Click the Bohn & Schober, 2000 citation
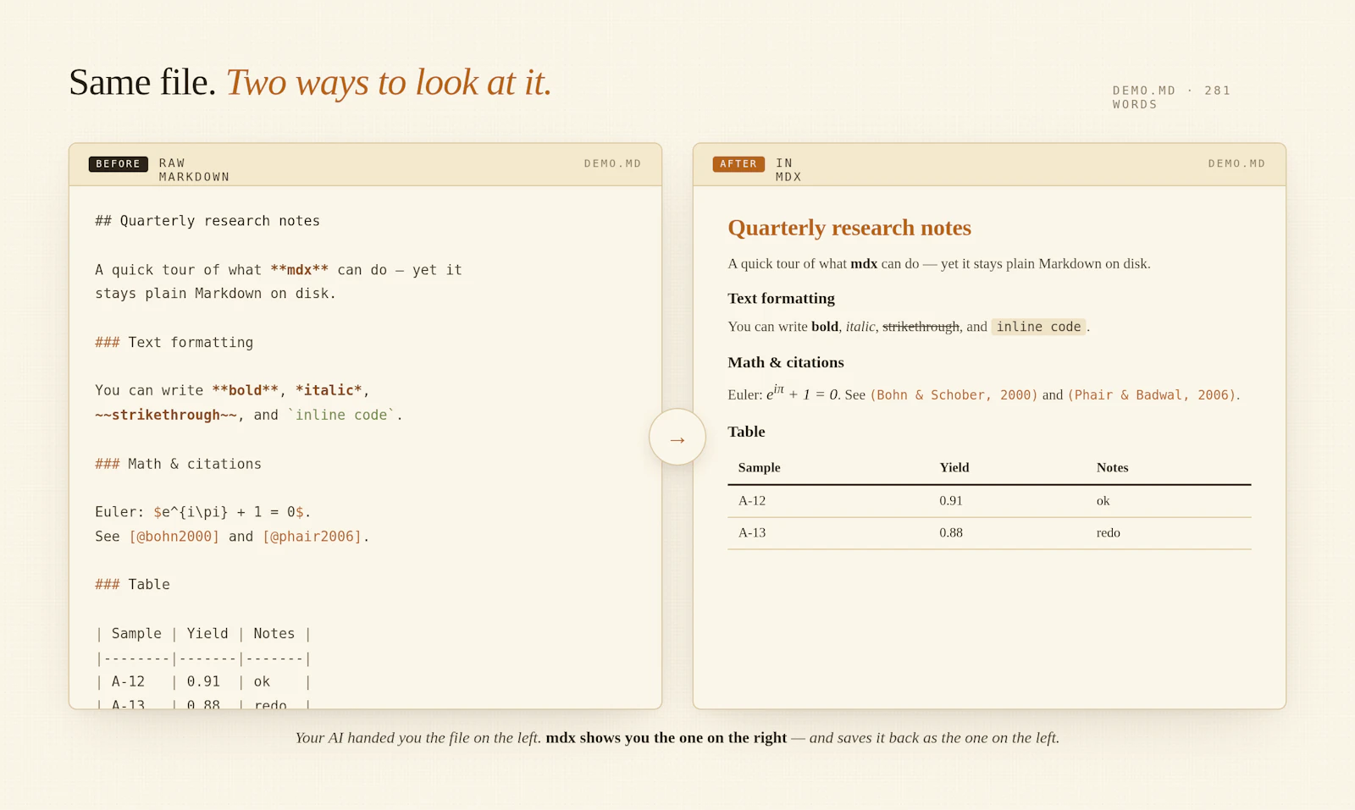 954,395
